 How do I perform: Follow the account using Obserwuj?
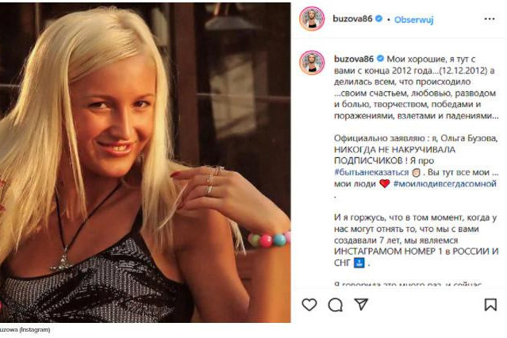pyautogui.click(x=413, y=20)
